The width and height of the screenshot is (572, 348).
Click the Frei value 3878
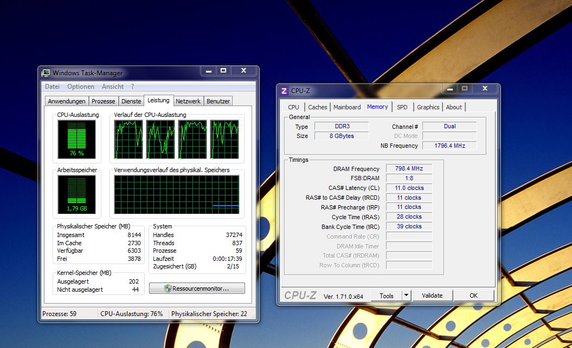tap(134, 259)
